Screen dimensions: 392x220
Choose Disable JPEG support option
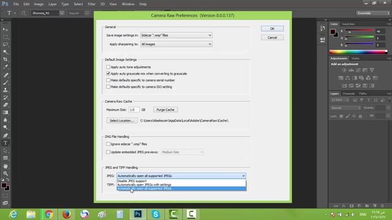coord(181,181)
